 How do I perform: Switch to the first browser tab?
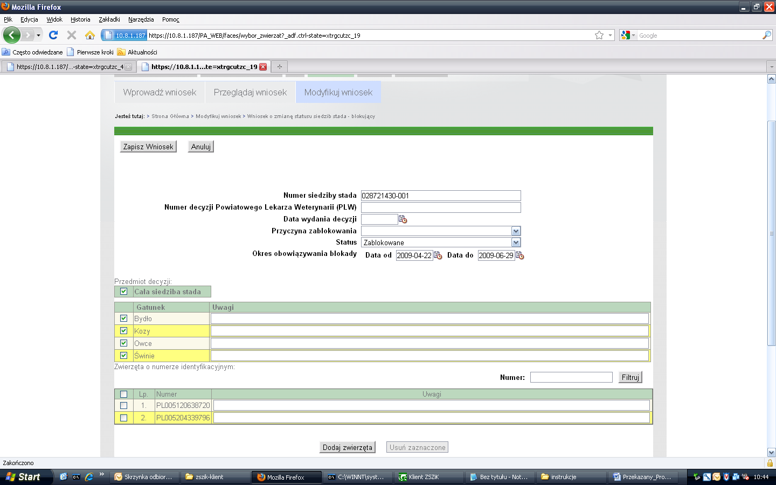[69, 67]
